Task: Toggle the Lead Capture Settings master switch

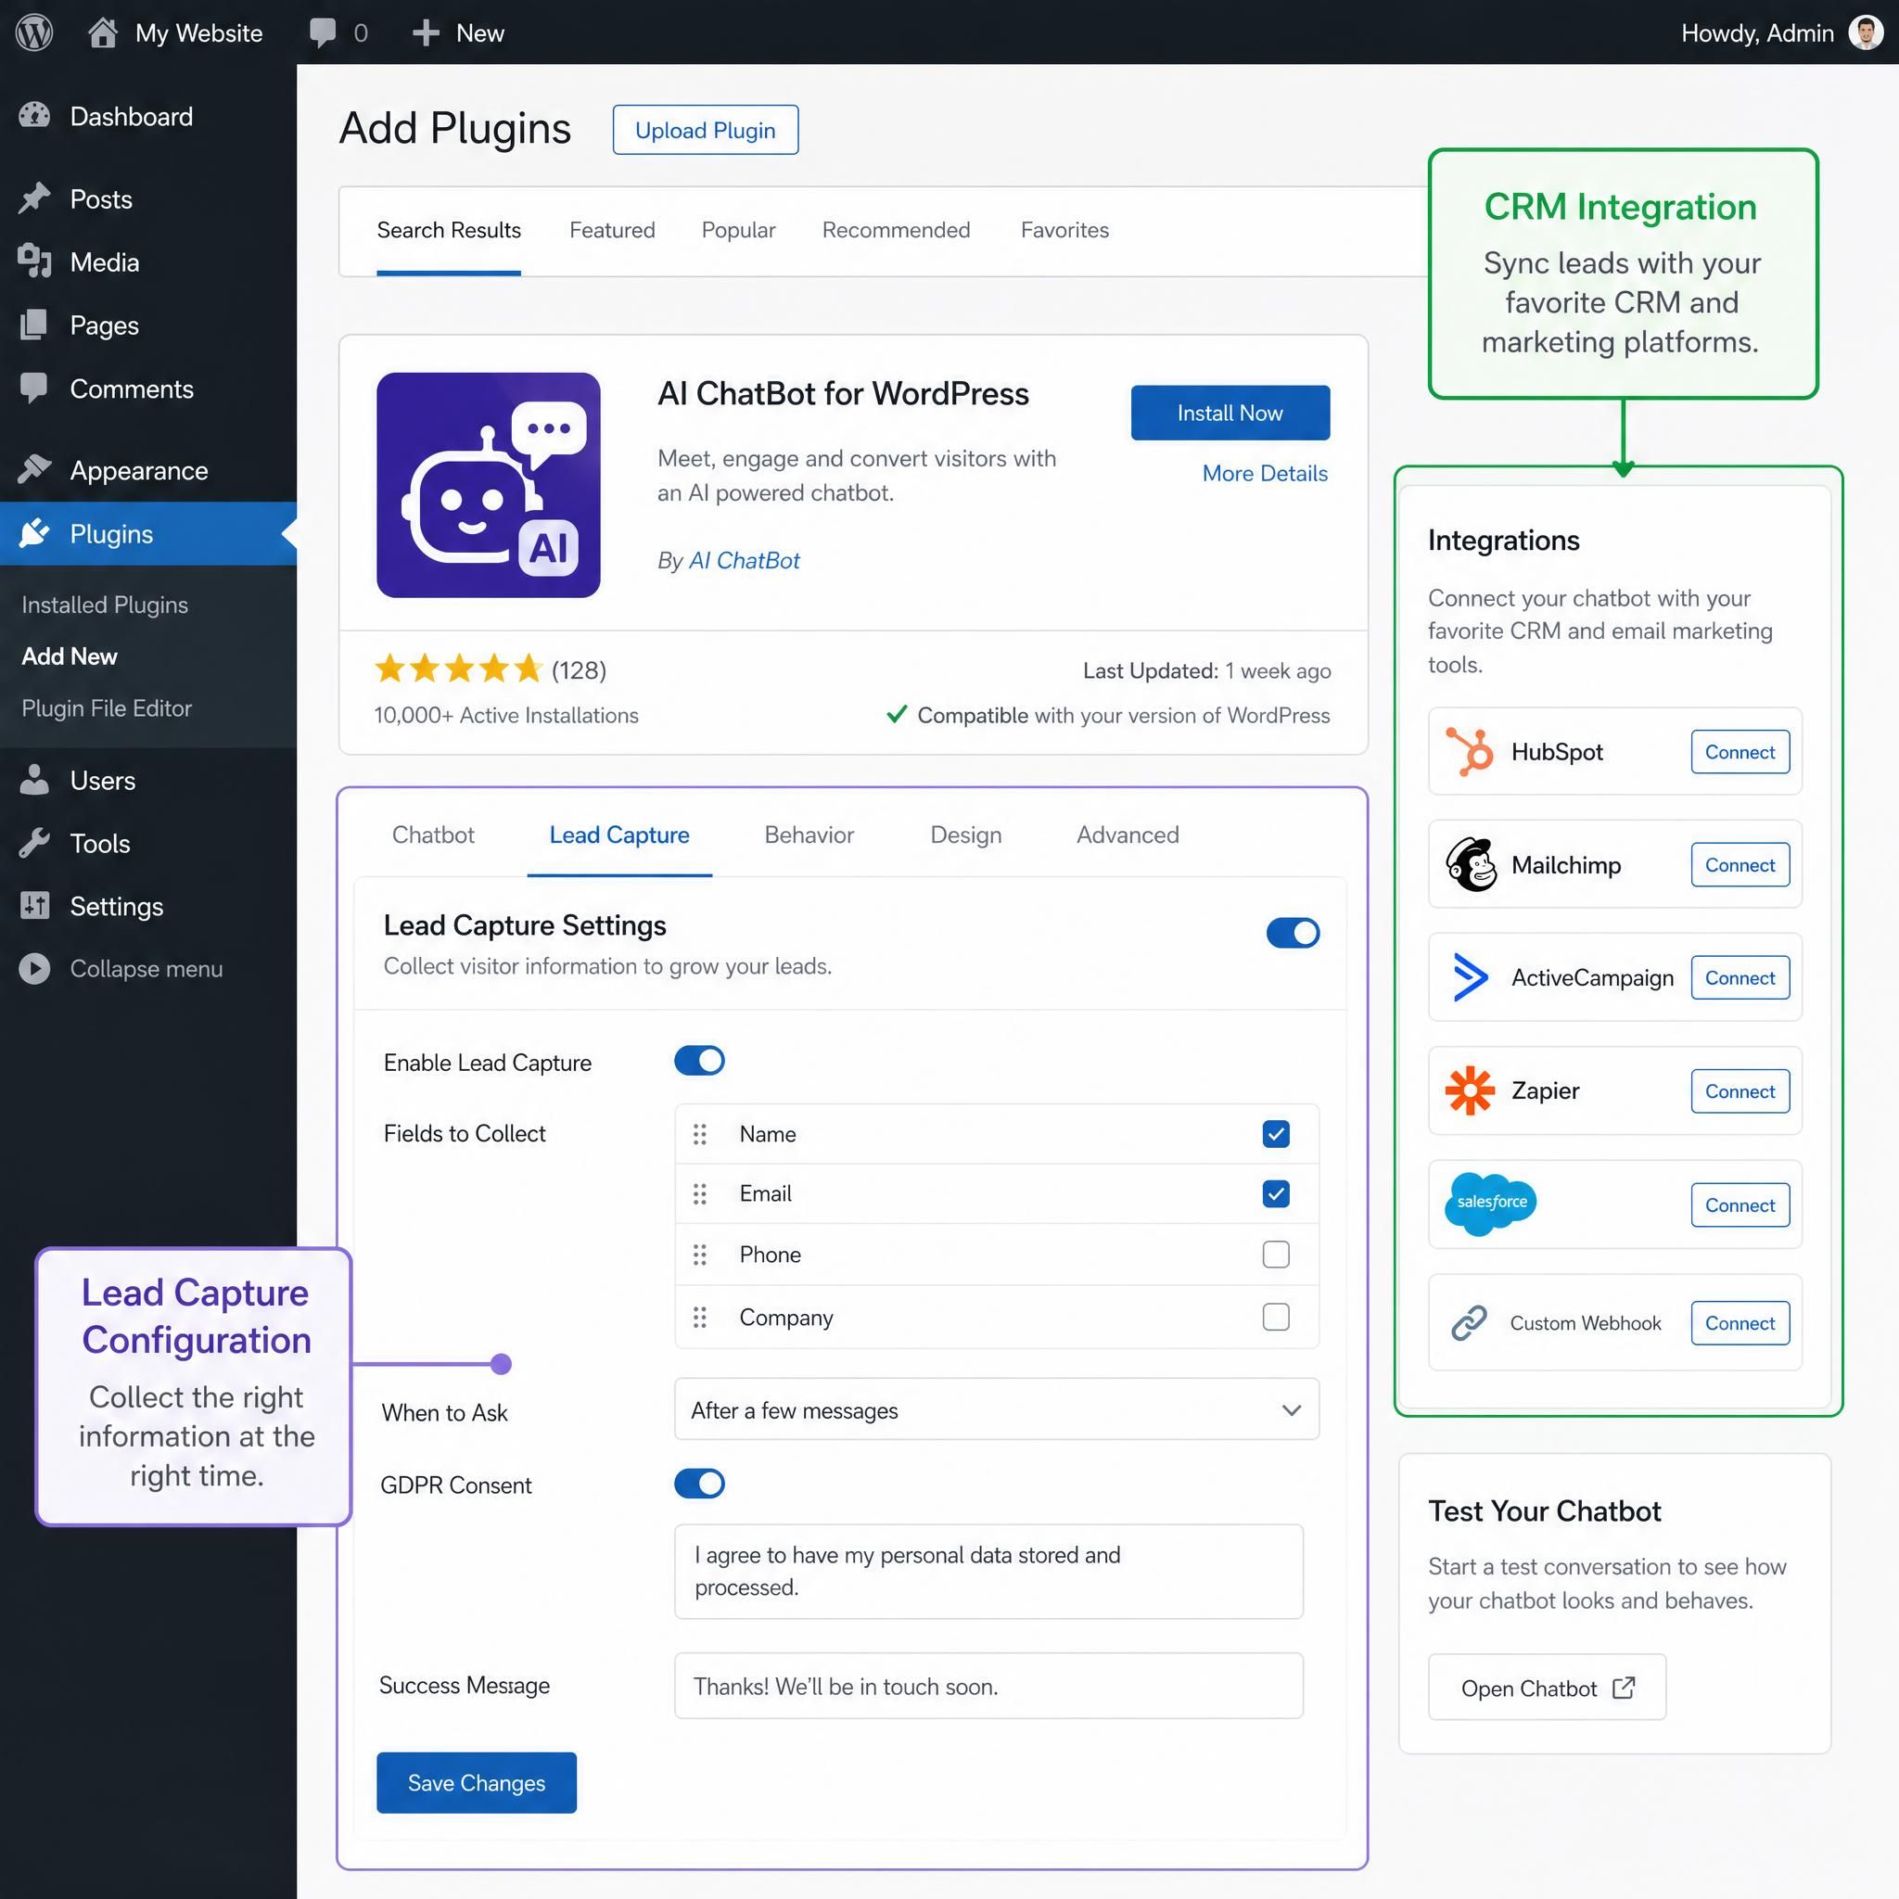Action: point(1293,933)
